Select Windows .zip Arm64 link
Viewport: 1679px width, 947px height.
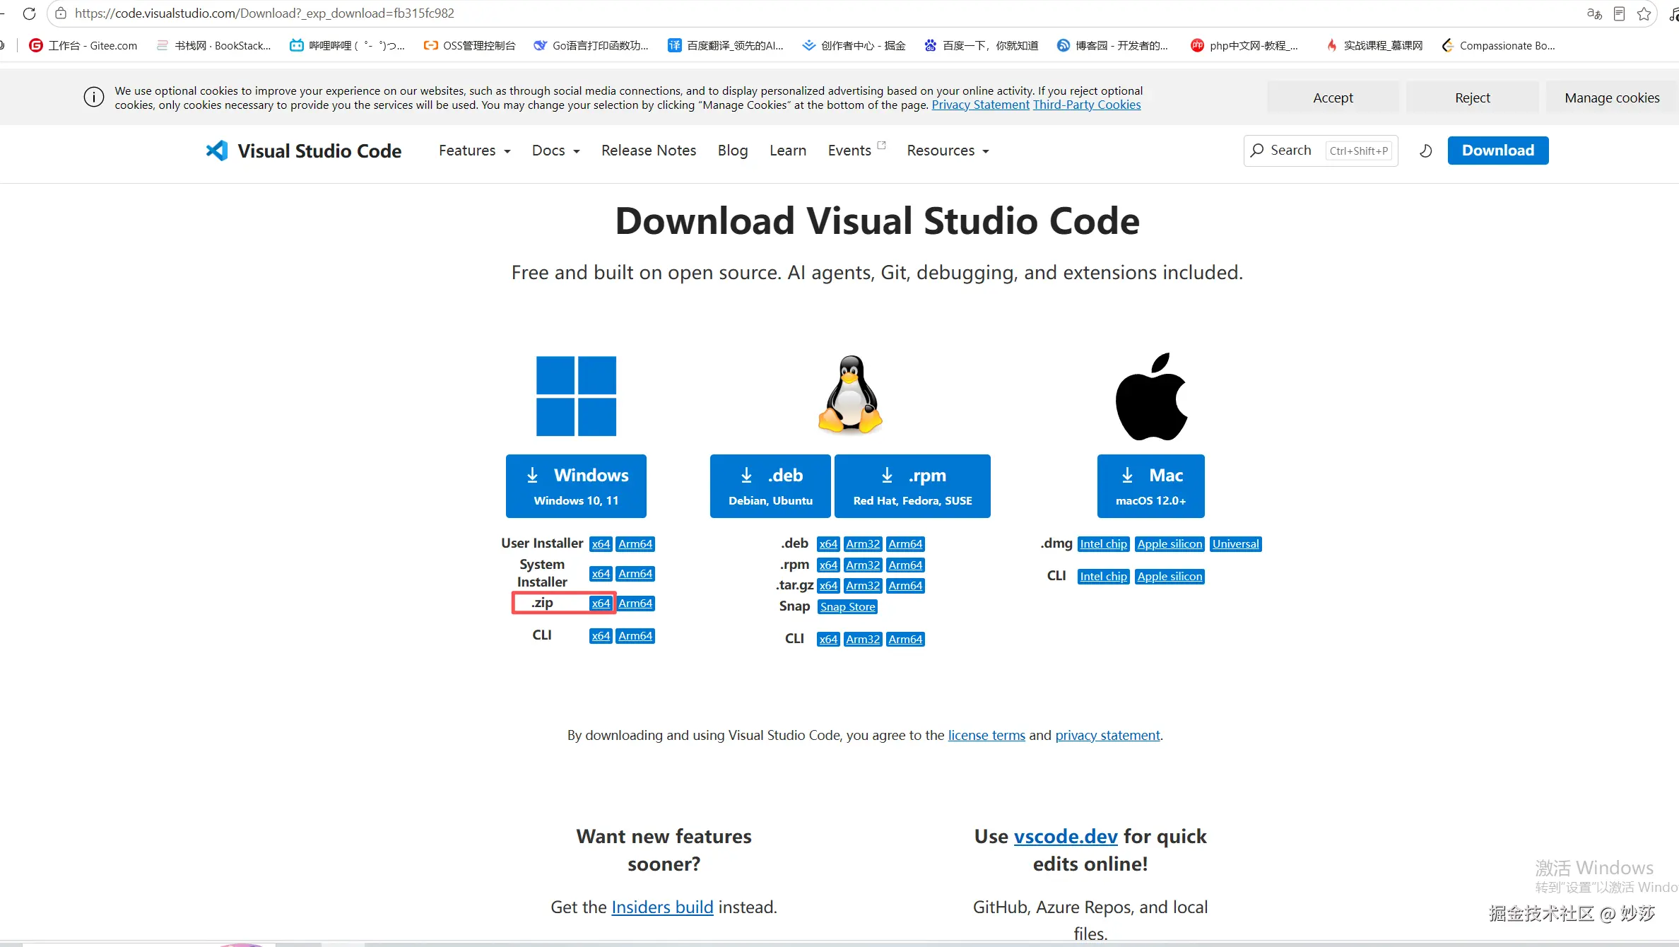point(635,603)
